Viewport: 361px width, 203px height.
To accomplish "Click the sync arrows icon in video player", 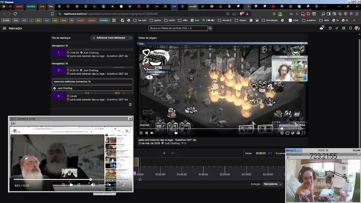I will (293, 133).
